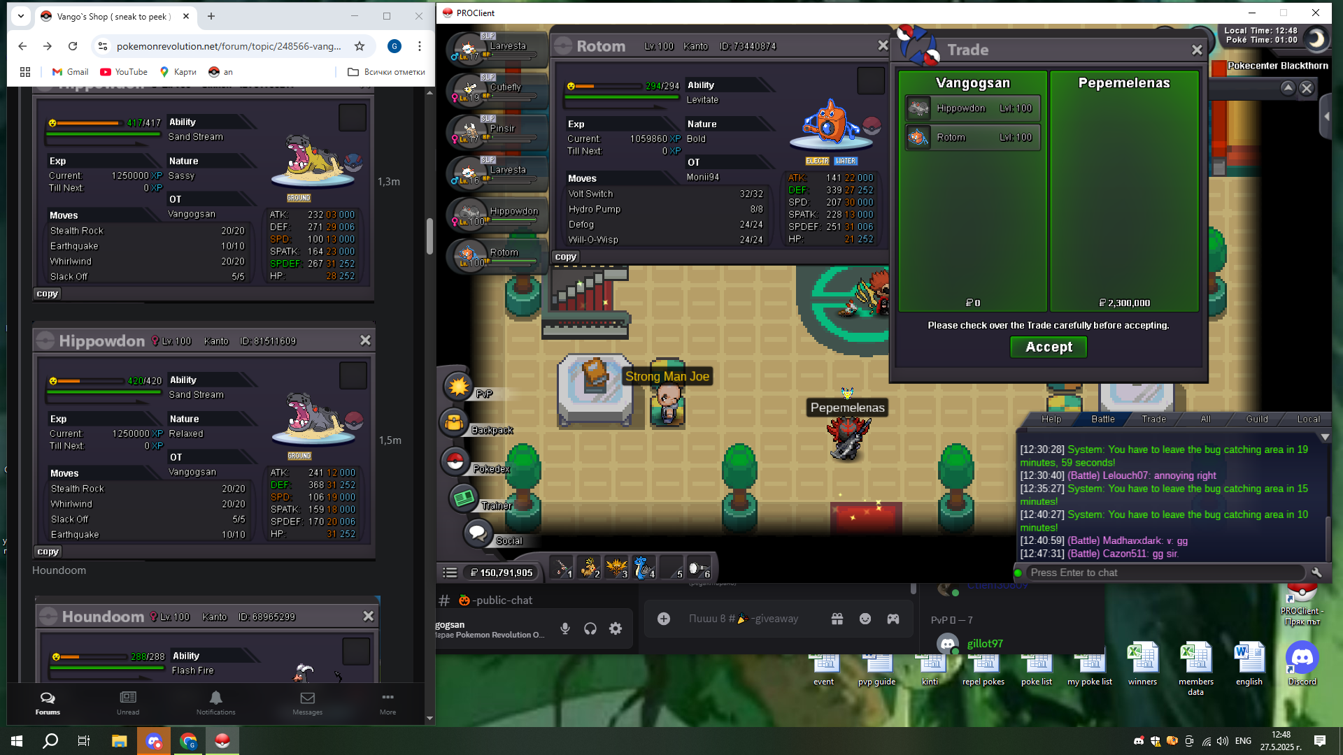Click up arrow on Pokecenter panel

[x=1288, y=87]
